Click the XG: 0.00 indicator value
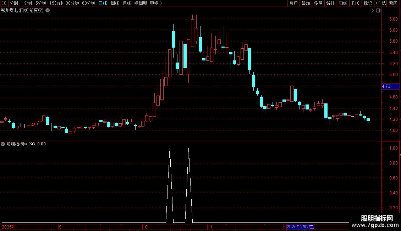 [x=37, y=144]
